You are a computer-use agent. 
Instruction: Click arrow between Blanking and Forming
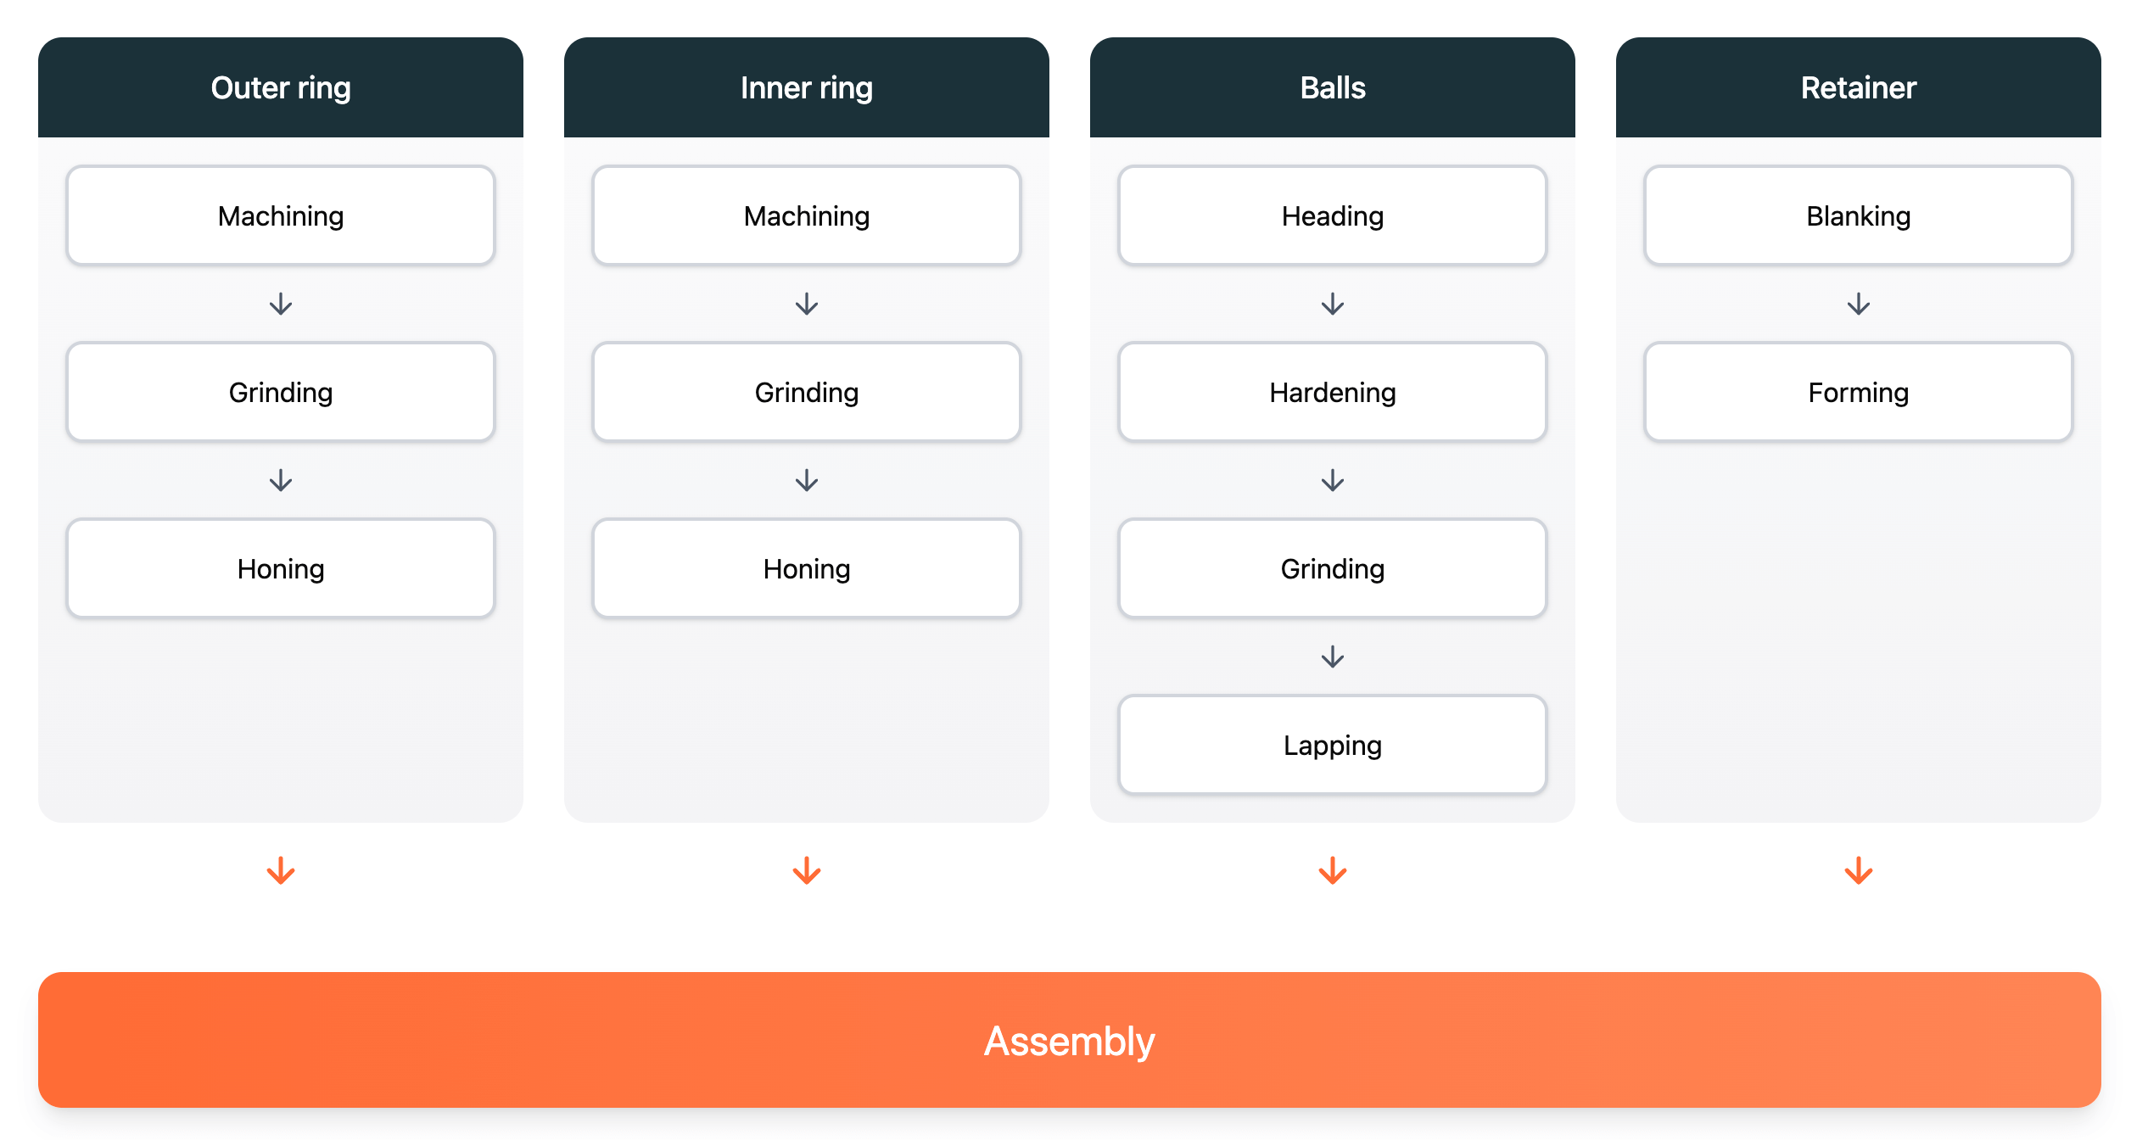pyautogui.click(x=1859, y=304)
